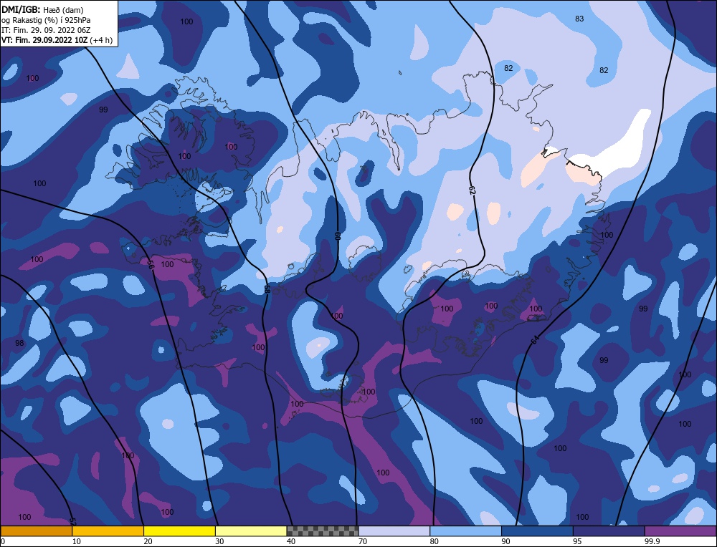Click the lavender 70–80 legend swatch
Viewport: 717px width, 547px height.
[x=394, y=531]
